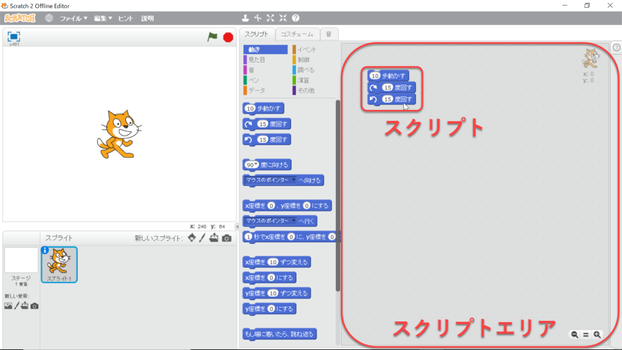Viewport: 622px width, 350px height.
Task: Open the ヒント menu item
Action: [125, 18]
